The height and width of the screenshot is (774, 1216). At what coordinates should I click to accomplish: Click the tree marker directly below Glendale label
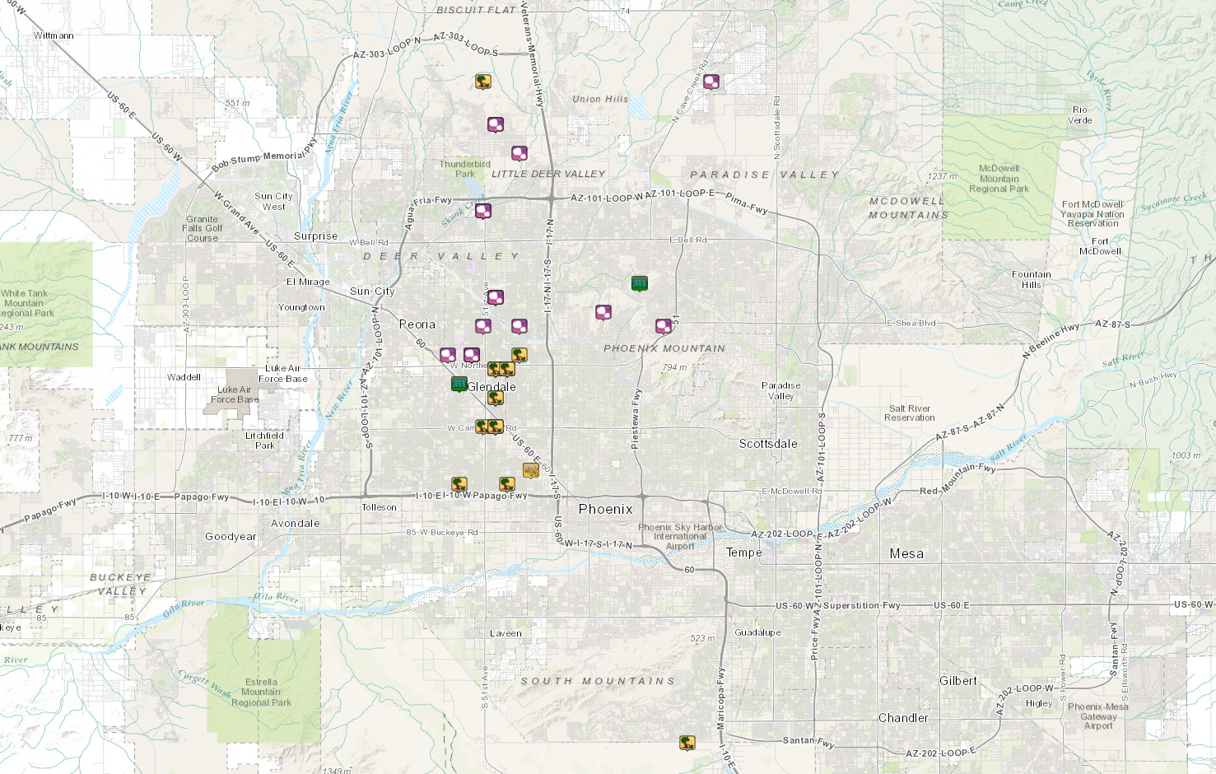495,399
